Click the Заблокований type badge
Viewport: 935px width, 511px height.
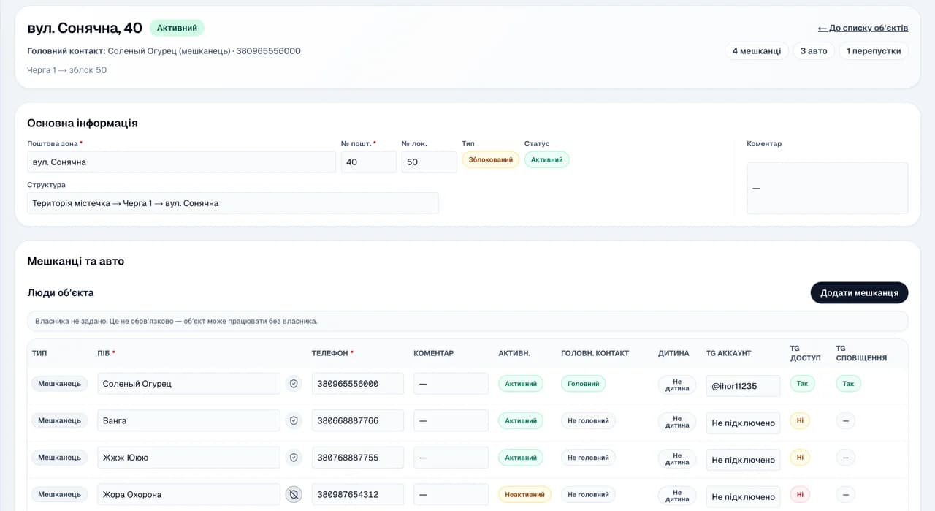(x=490, y=159)
